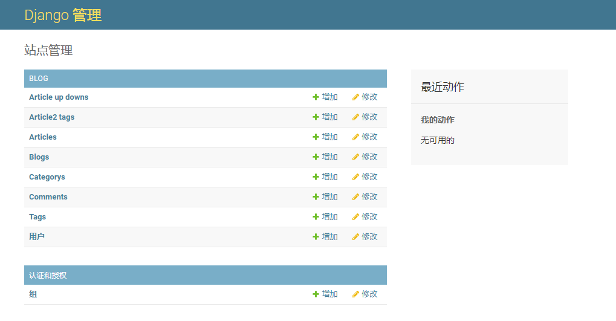Click 增加 text for 组

pyautogui.click(x=329, y=294)
